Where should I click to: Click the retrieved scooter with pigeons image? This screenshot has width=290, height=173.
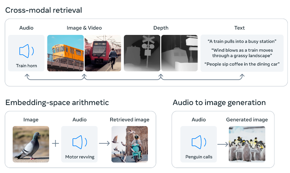click(x=130, y=144)
